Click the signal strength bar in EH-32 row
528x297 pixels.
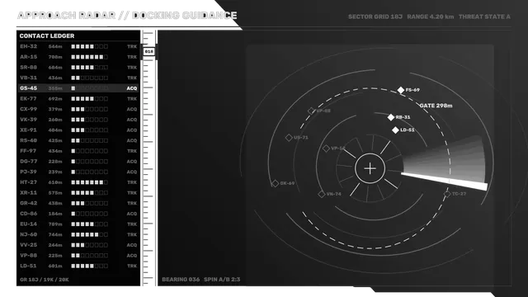(90, 46)
